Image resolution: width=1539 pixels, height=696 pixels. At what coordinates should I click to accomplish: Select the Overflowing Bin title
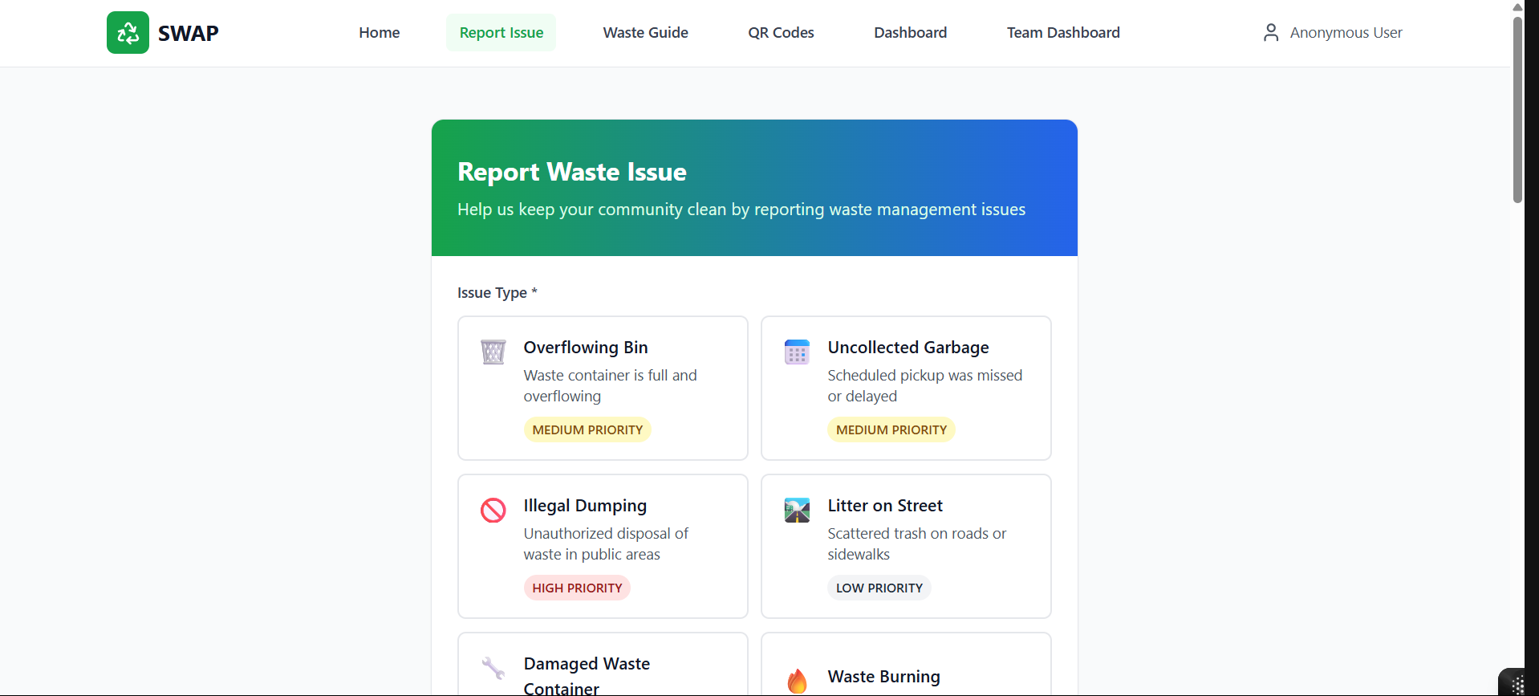[x=586, y=348]
